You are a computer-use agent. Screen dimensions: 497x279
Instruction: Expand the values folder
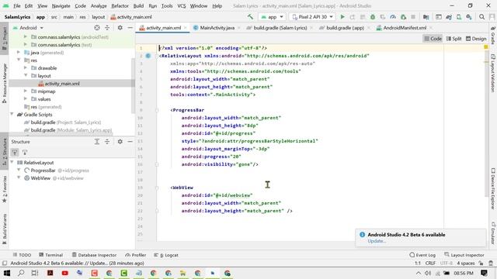[x=26, y=99]
